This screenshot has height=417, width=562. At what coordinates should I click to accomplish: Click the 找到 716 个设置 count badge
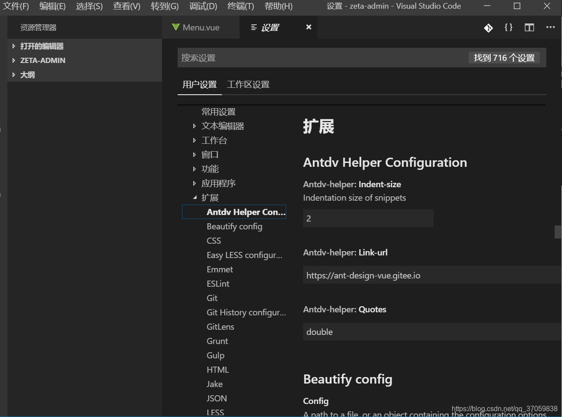point(504,58)
